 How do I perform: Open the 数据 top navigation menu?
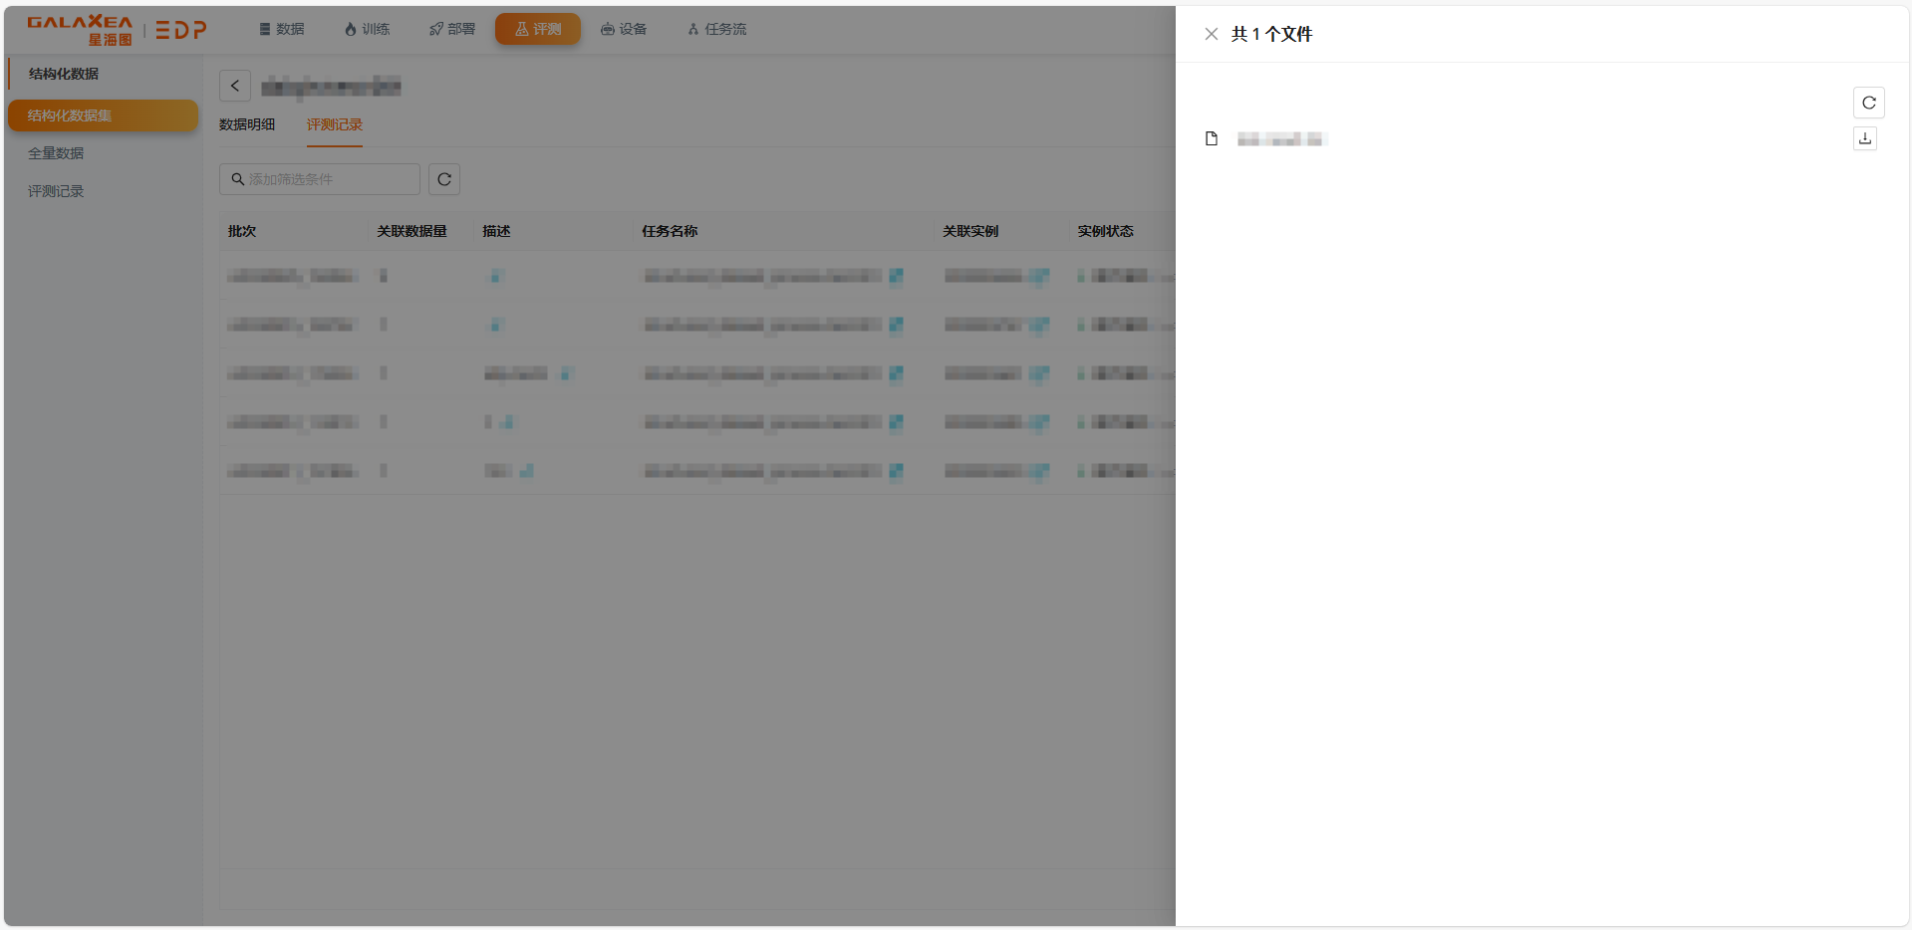(282, 29)
